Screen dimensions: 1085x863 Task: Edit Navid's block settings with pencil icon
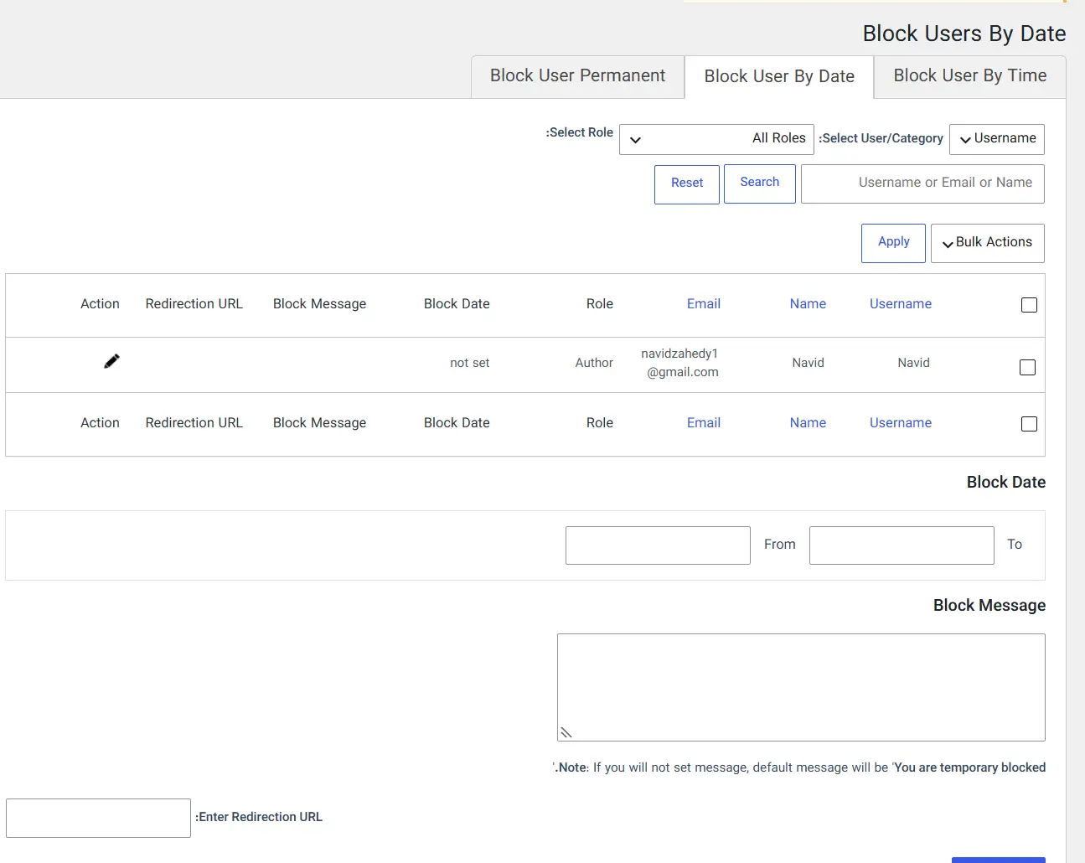(111, 361)
